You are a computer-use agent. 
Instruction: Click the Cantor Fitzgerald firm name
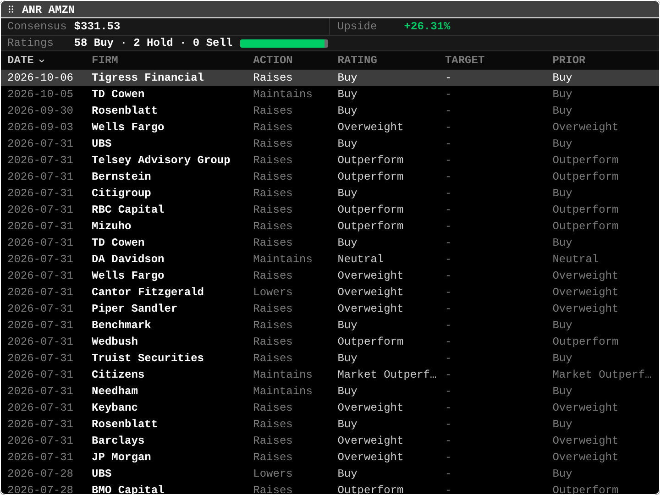click(x=148, y=292)
